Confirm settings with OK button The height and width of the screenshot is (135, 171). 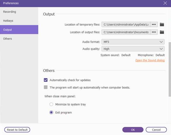pyautogui.click(x=133, y=130)
